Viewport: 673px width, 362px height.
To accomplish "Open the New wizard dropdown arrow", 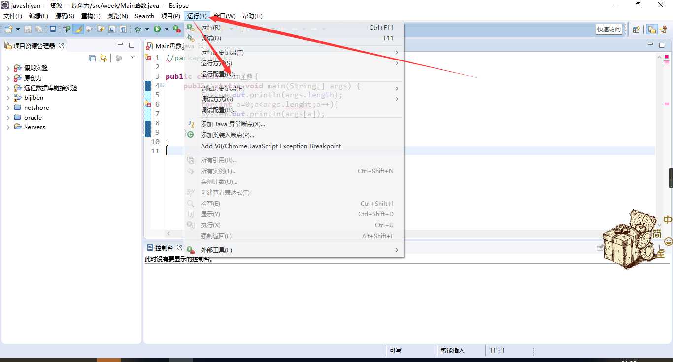I will [17, 30].
